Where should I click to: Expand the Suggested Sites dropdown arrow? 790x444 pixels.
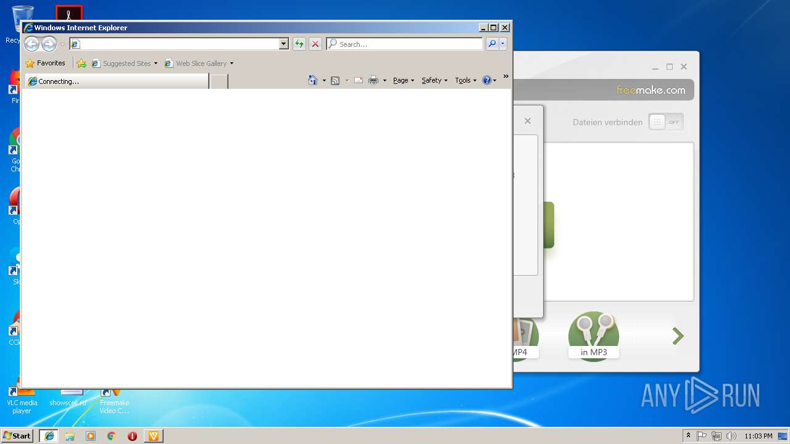[x=156, y=63]
